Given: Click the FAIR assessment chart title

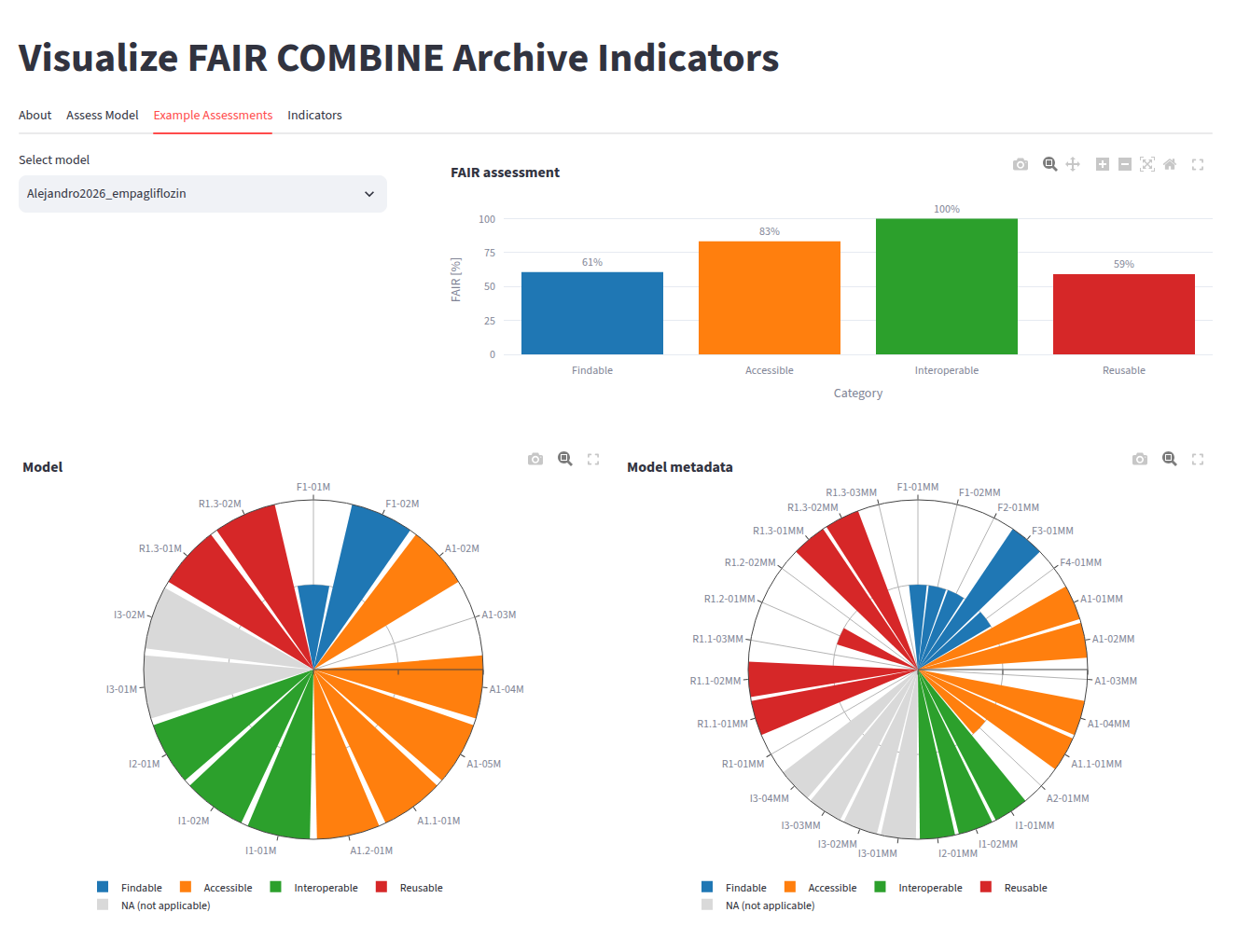Looking at the screenshot, I should tap(505, 173).
